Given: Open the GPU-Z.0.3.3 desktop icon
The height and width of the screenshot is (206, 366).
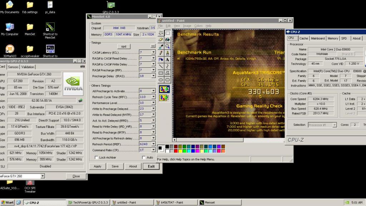Looking at the screenshot, I should [111, 7].
